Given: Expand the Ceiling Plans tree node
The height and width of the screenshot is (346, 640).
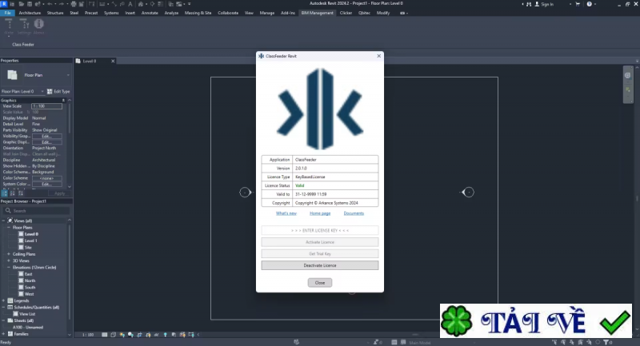Looking at the screenshot, I should click(x=9, y=253).
